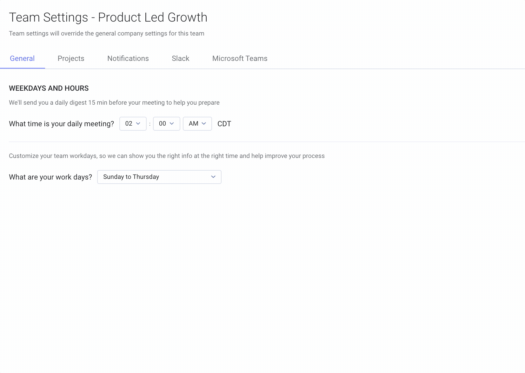The height and width of the screenshot is (373, 525).
Task: Open the meeting hour dropdown showing 02
Action: click(133, 124)
